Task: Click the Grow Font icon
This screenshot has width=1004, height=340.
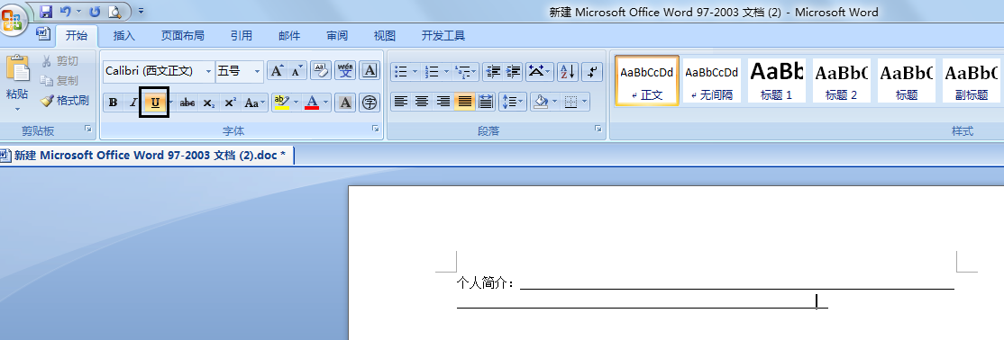Action: point(277,71)
